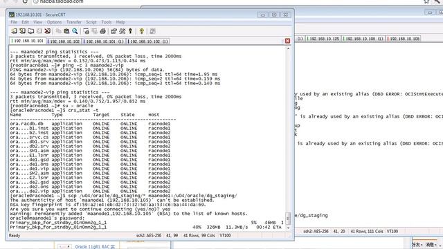Screen dimensions: 443x249
Task: Click the maanode2 ping statistics header line
Action: click(54, 52)
